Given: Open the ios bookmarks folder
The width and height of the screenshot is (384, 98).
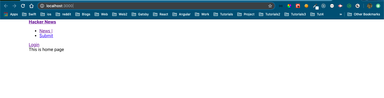Looking at the screenshot, I should 46,14.
